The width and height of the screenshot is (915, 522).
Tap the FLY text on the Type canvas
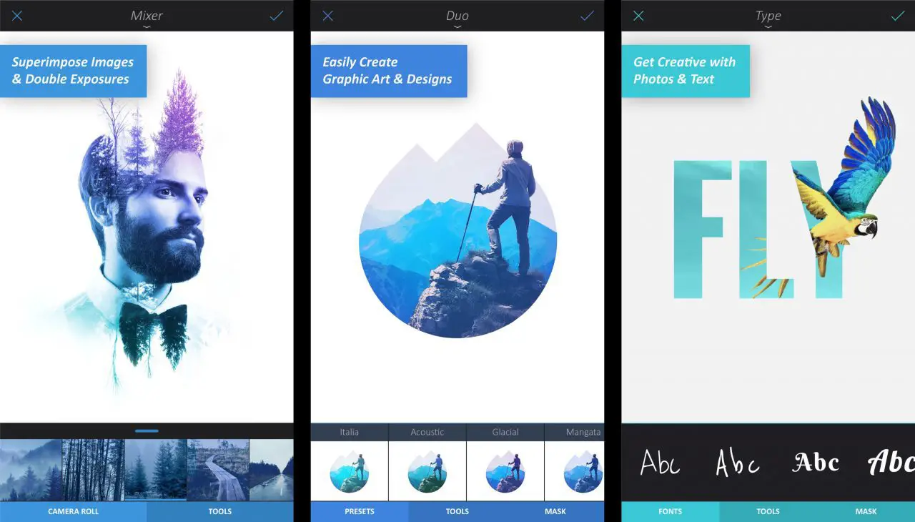(x=759, y=229)
